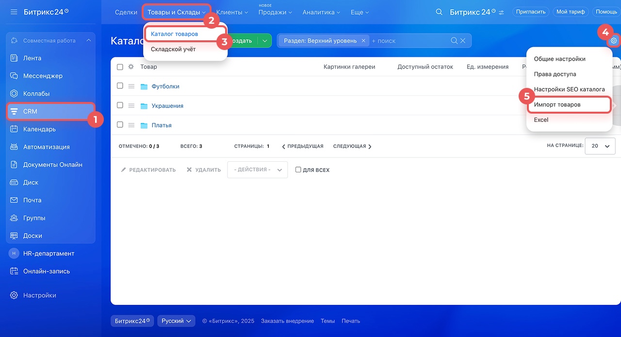Click the Удалить button
This screenshot has height=337, width=621.
[x=204, y=170]
